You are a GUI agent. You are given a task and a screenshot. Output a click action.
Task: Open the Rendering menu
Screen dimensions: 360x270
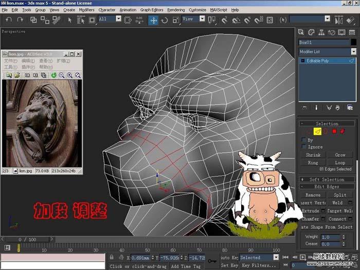pos(176,10)
